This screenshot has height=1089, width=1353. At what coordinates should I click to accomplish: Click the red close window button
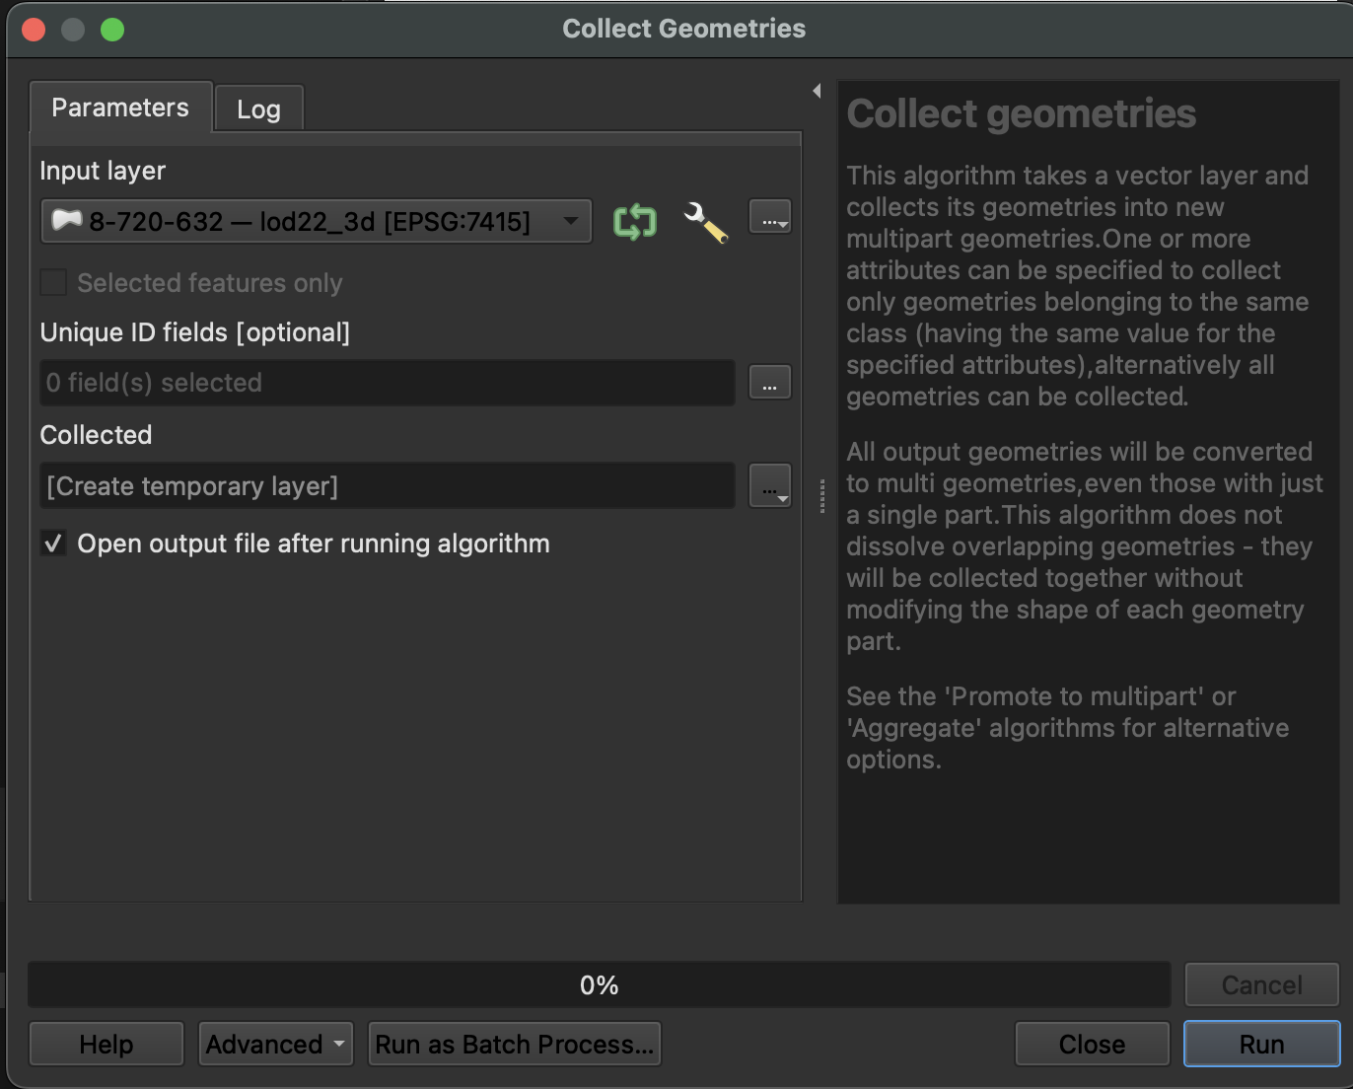(x=34, y=30)
